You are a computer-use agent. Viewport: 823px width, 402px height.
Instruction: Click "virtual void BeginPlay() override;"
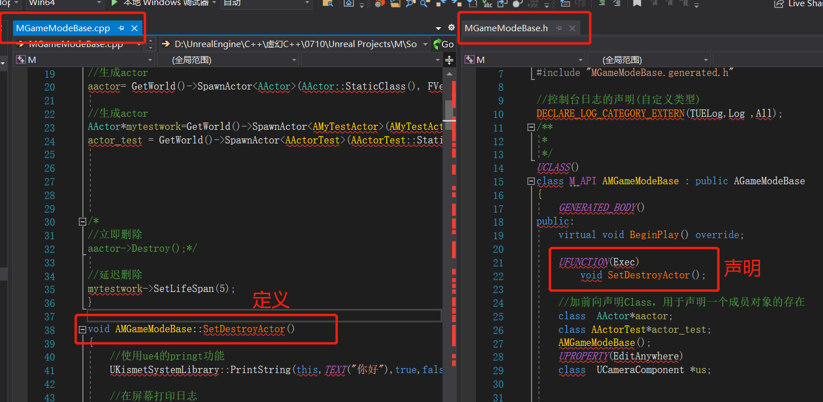(651, 235)
